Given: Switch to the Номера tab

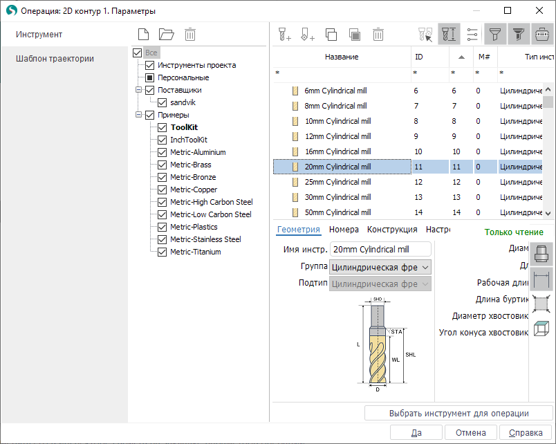Looking at the screenshot, I should 344,230.
